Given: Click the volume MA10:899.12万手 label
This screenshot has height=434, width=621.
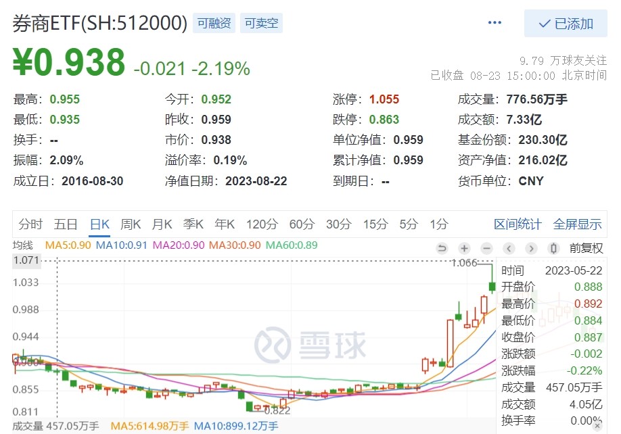Looking at the screenshot, I should (236, 426).
